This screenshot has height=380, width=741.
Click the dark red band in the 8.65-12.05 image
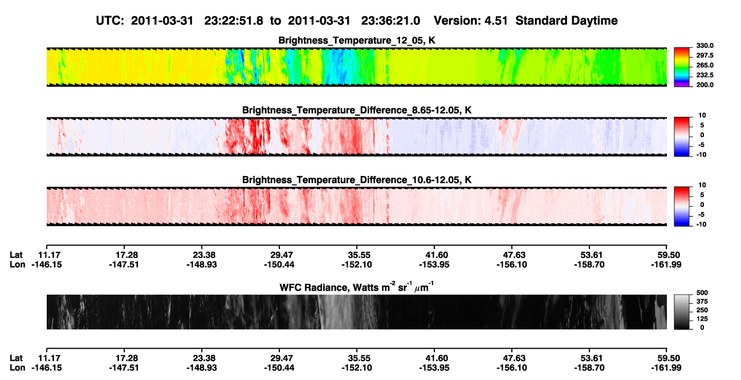[x=244, y=136]
